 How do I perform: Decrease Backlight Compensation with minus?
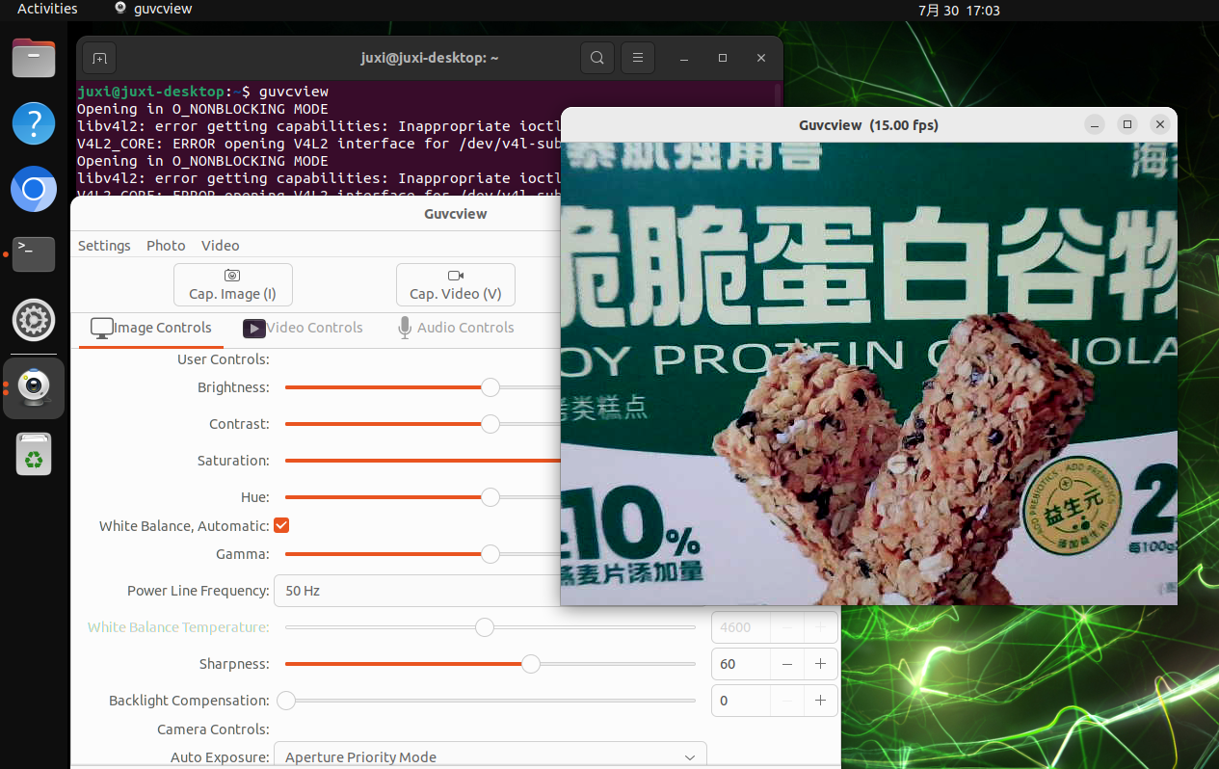click(787, 701)
